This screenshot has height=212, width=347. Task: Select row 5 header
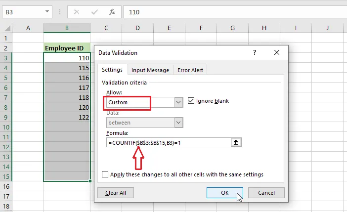click(x=6, y=78)
